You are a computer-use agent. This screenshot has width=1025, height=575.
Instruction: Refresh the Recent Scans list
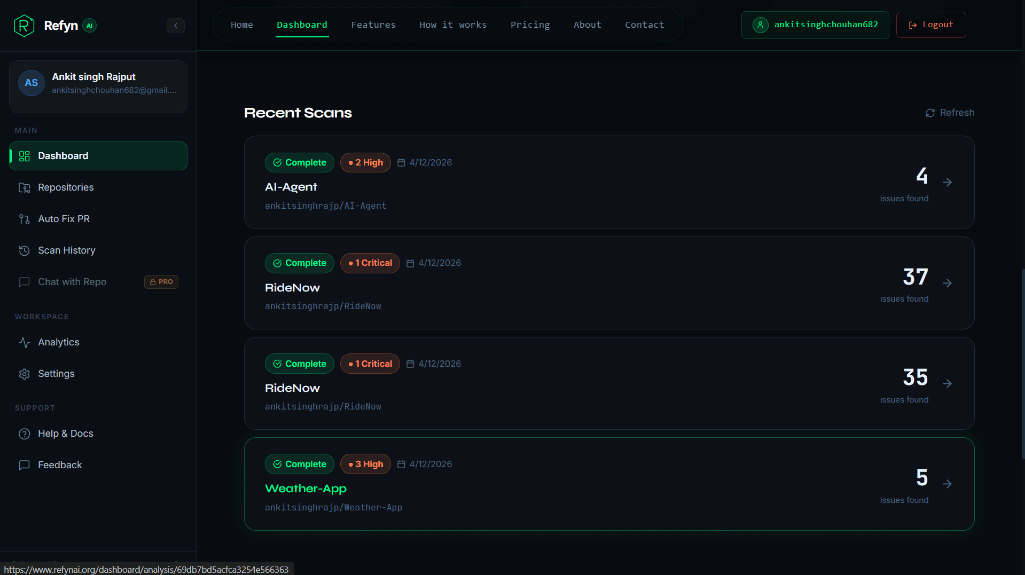pyautogui.click(x=949, y=113)
